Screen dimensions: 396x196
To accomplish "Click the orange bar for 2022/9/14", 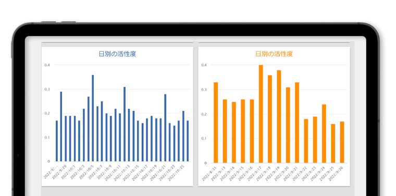I will [x=234, y=132].
